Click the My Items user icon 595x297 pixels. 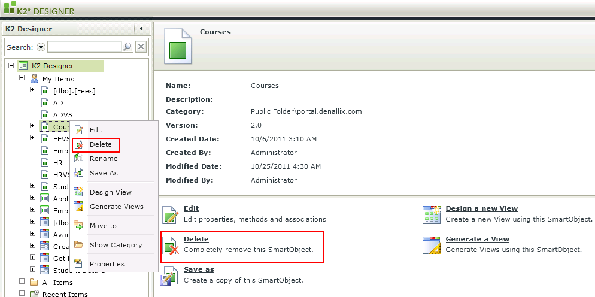point(34,78)
